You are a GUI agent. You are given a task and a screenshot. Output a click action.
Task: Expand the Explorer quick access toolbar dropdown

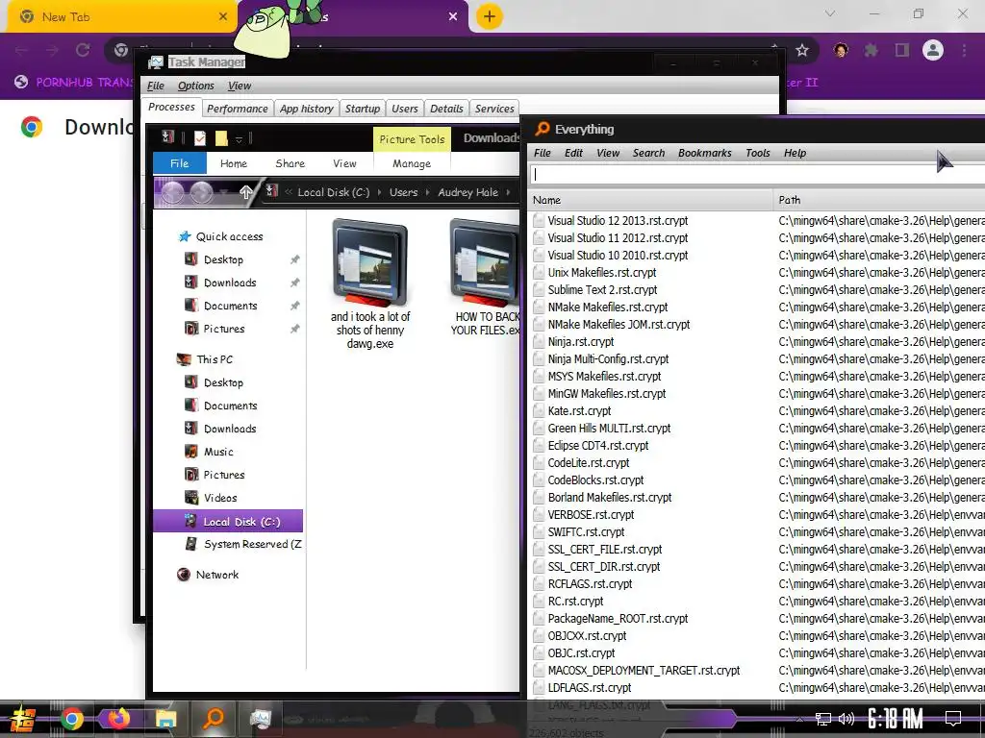(x=239, y=138)
